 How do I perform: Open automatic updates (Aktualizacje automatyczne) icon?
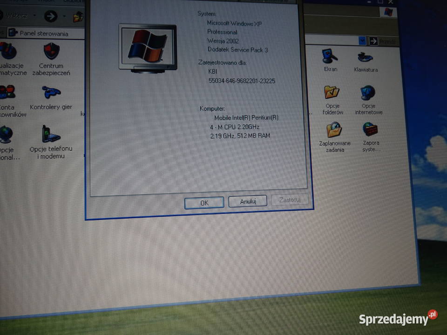[x=8, y=51]
